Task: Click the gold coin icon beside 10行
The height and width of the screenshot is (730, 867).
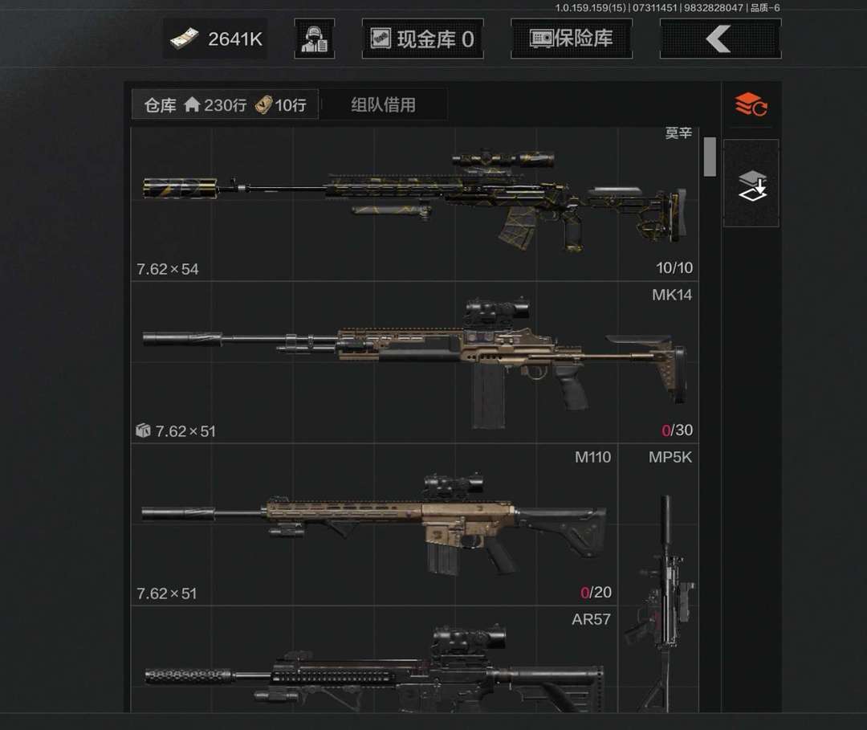Action: pos(264,104)
